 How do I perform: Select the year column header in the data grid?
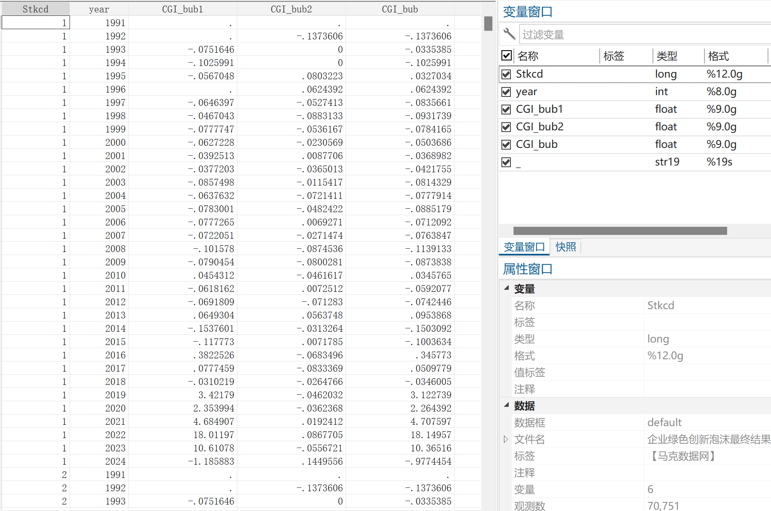point(99,9)
